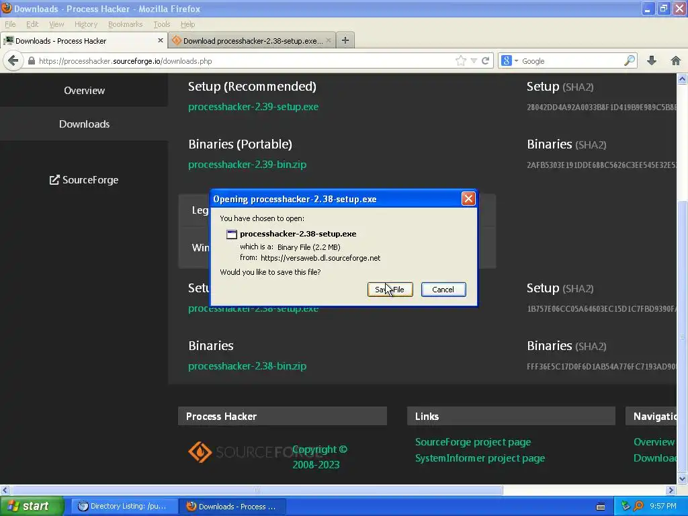The height and width of the screenshot is (516, 688).
Task: Click the horizontal scrollbar left arrow
Action: point(5,490)
